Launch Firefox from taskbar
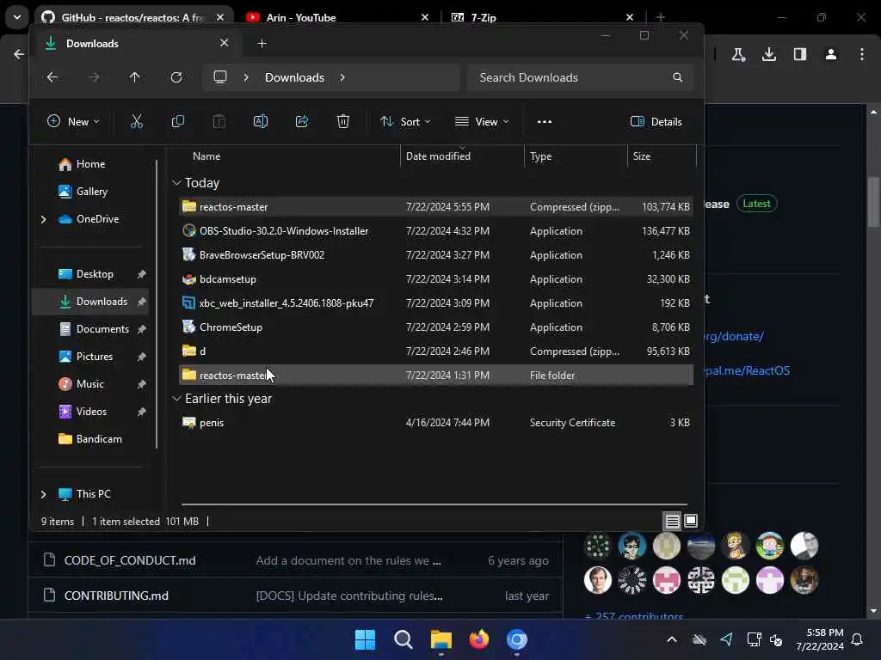Viewport: 881px width, 660px height. tap(478, 639)
